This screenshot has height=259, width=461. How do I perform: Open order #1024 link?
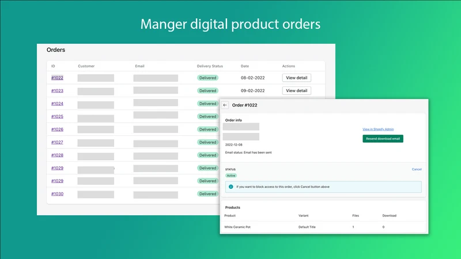tap(57, 104)
